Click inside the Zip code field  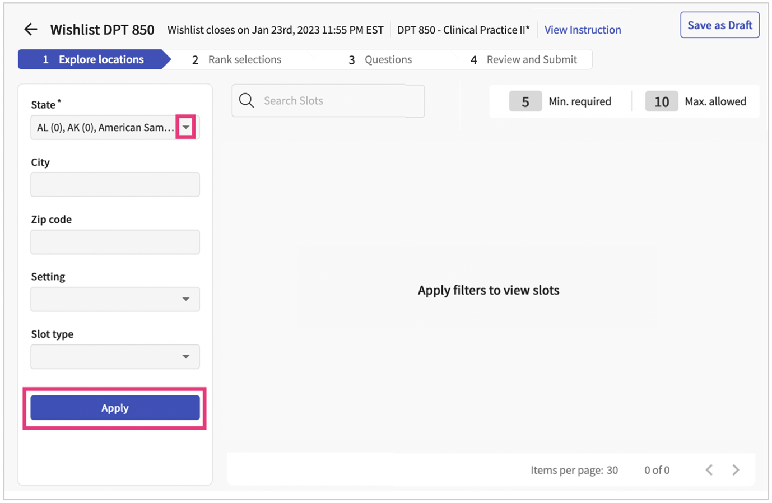[x=115, y=241]
